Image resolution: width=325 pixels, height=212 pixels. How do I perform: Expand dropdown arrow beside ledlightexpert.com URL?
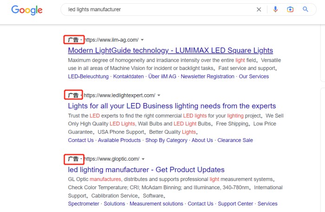[x=159, y=95]
